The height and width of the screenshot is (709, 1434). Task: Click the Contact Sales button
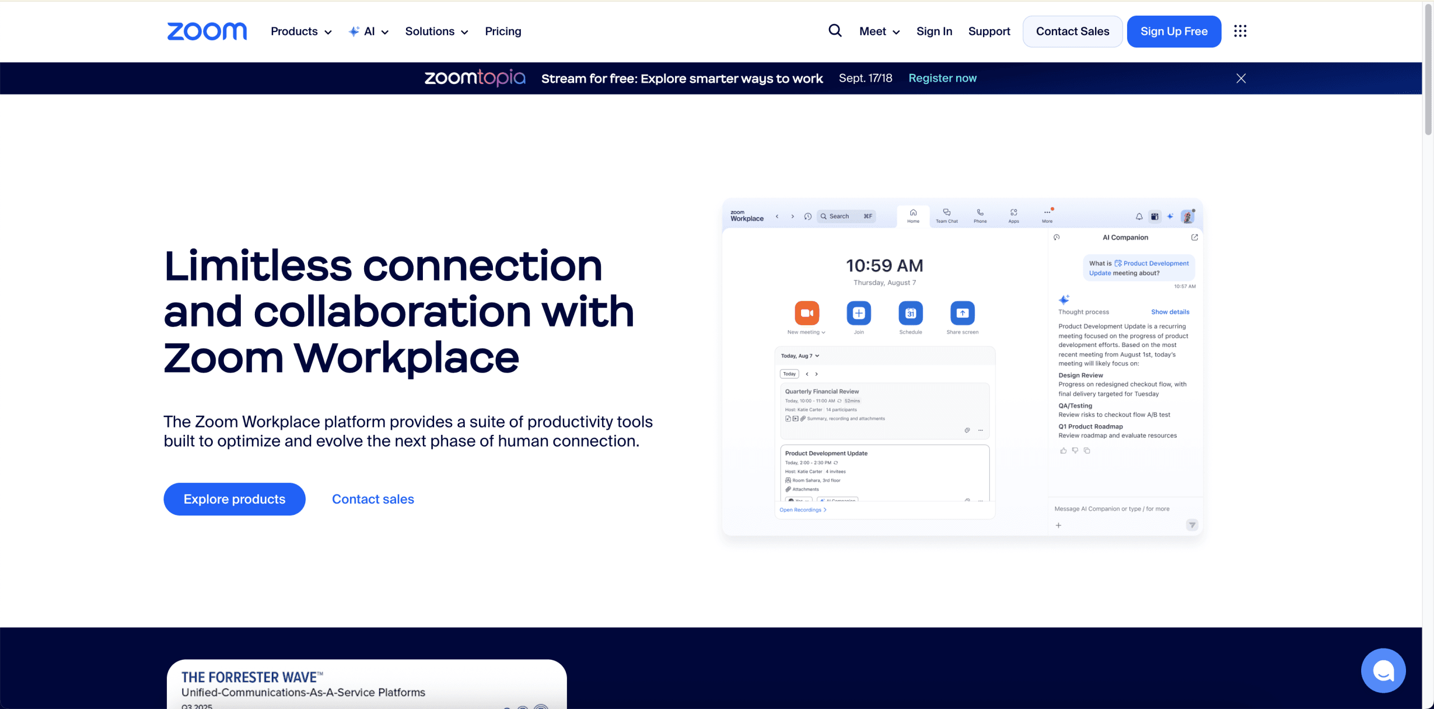pyautogui.click(x=1072, y=31)
